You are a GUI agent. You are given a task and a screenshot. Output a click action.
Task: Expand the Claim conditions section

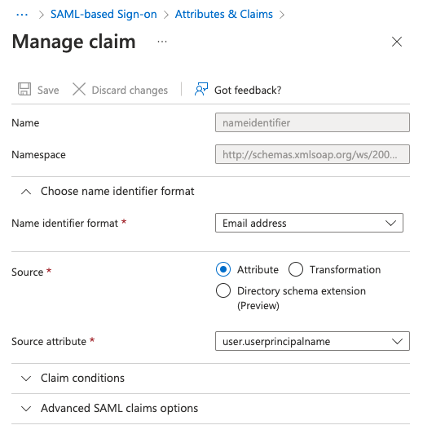tap(26, 379)
